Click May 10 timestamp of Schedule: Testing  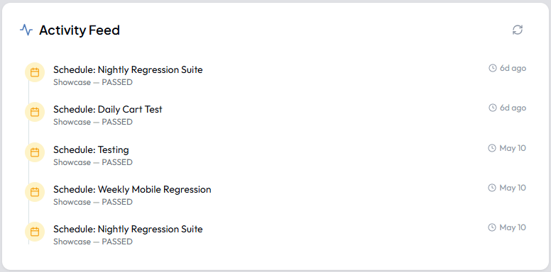coord(513,148)
